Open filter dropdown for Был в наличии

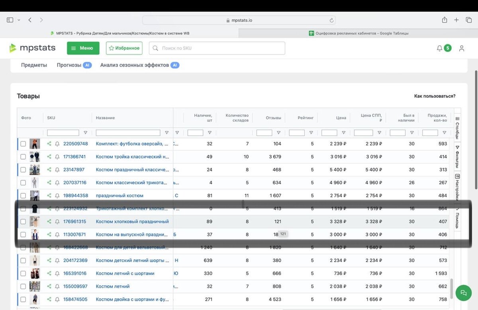tap(412, 133)
